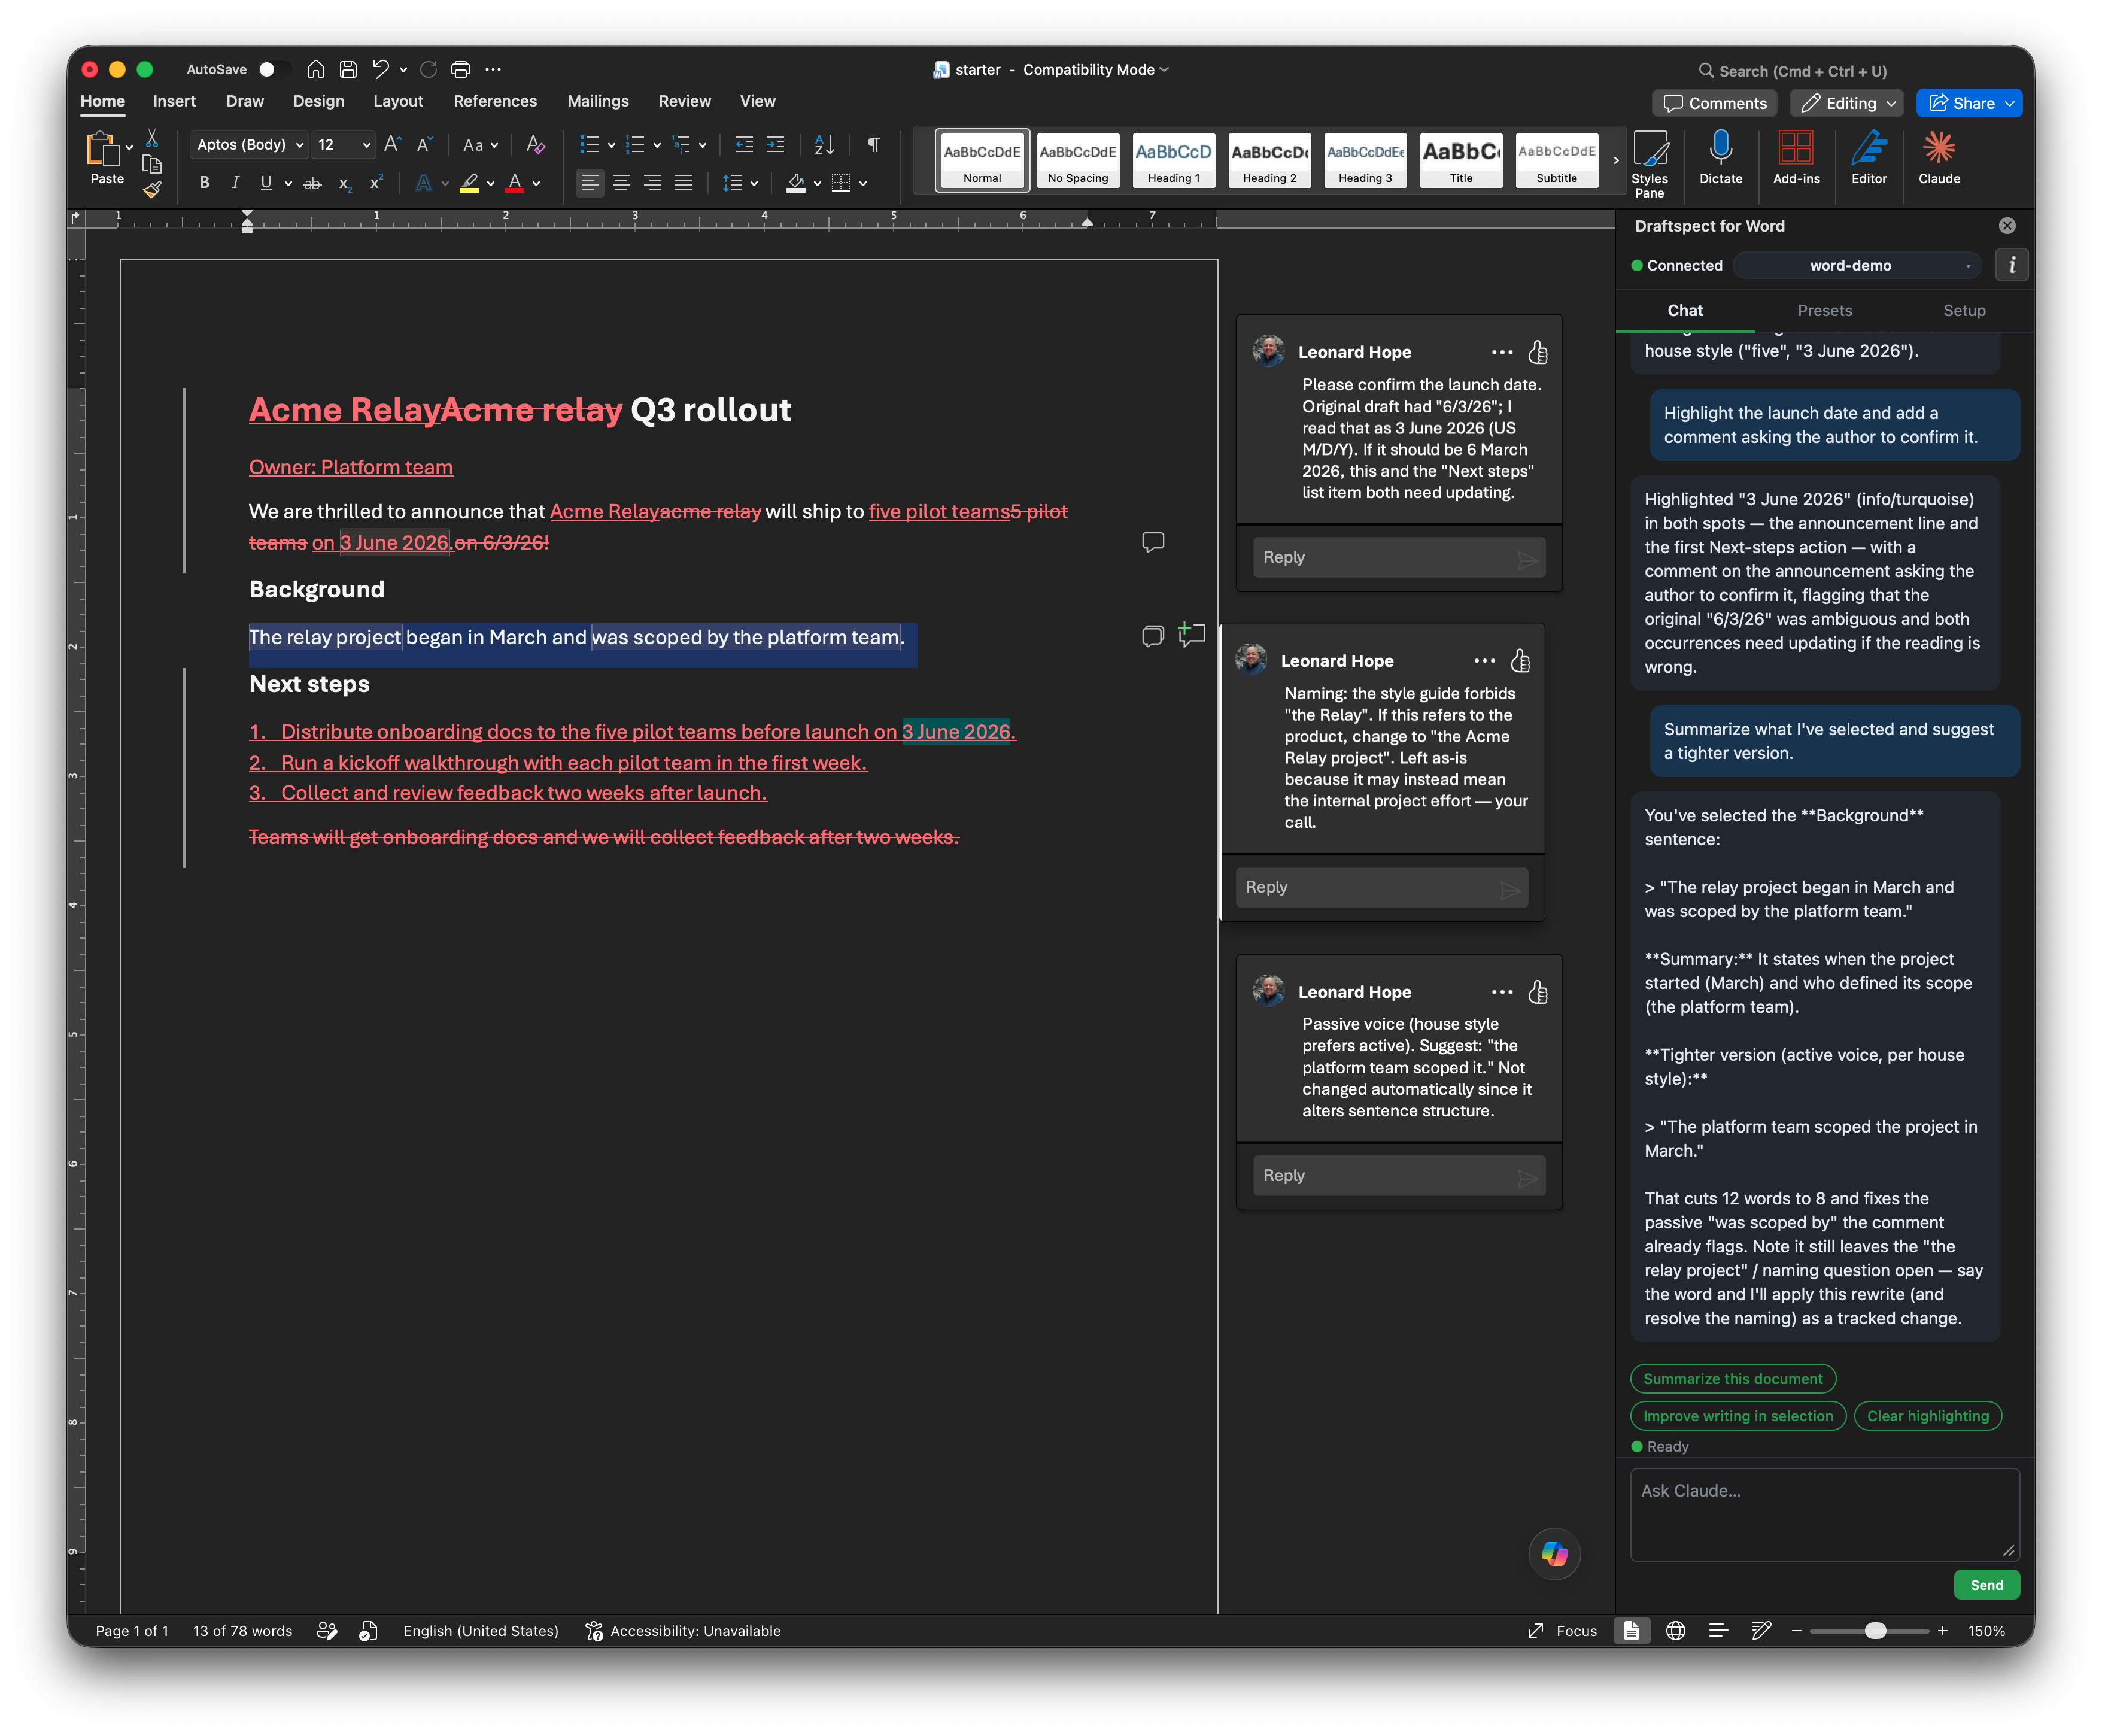Open the Editor tool
This screenshot has width=2102, height=1736.
coord(1868,158)
